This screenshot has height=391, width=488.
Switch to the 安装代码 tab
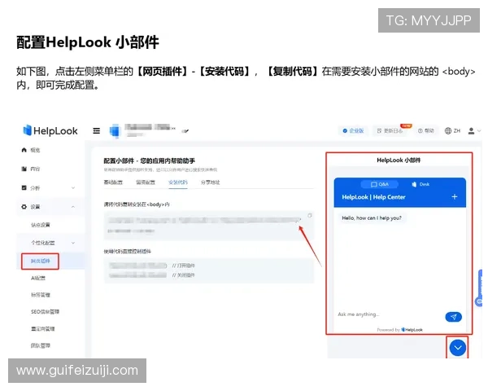(x=177, y=182)
